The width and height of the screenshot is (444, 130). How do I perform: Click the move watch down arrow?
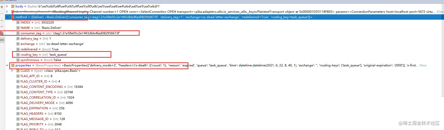coord(2,27)
